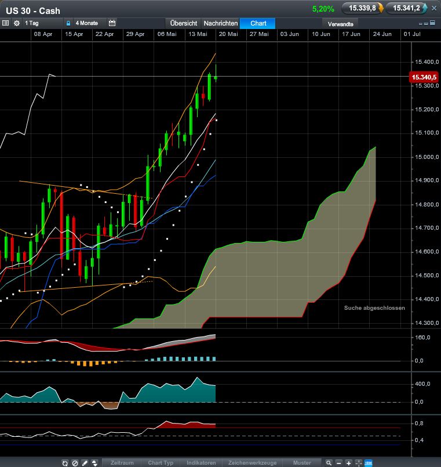Screen dimensions: 441x467
Task: Switch to the Übersicht tab
Action: (184, 23)
